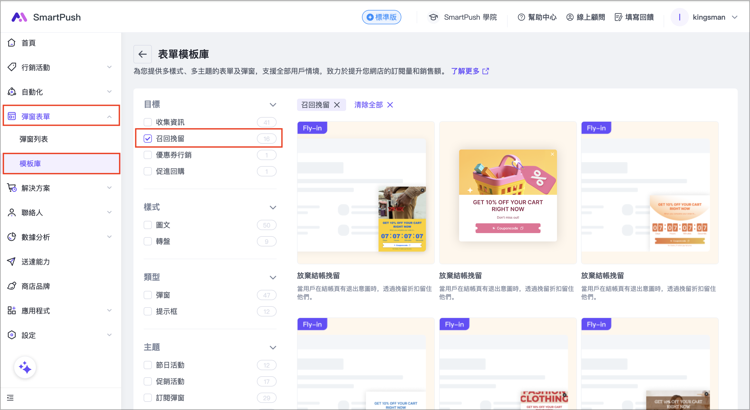
Task: Check the 收集資訊 checkbox
Action: coord(148,122)
